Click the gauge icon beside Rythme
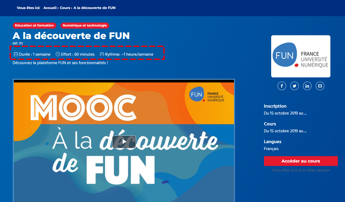345x202 pixels. tap(102, 54)
